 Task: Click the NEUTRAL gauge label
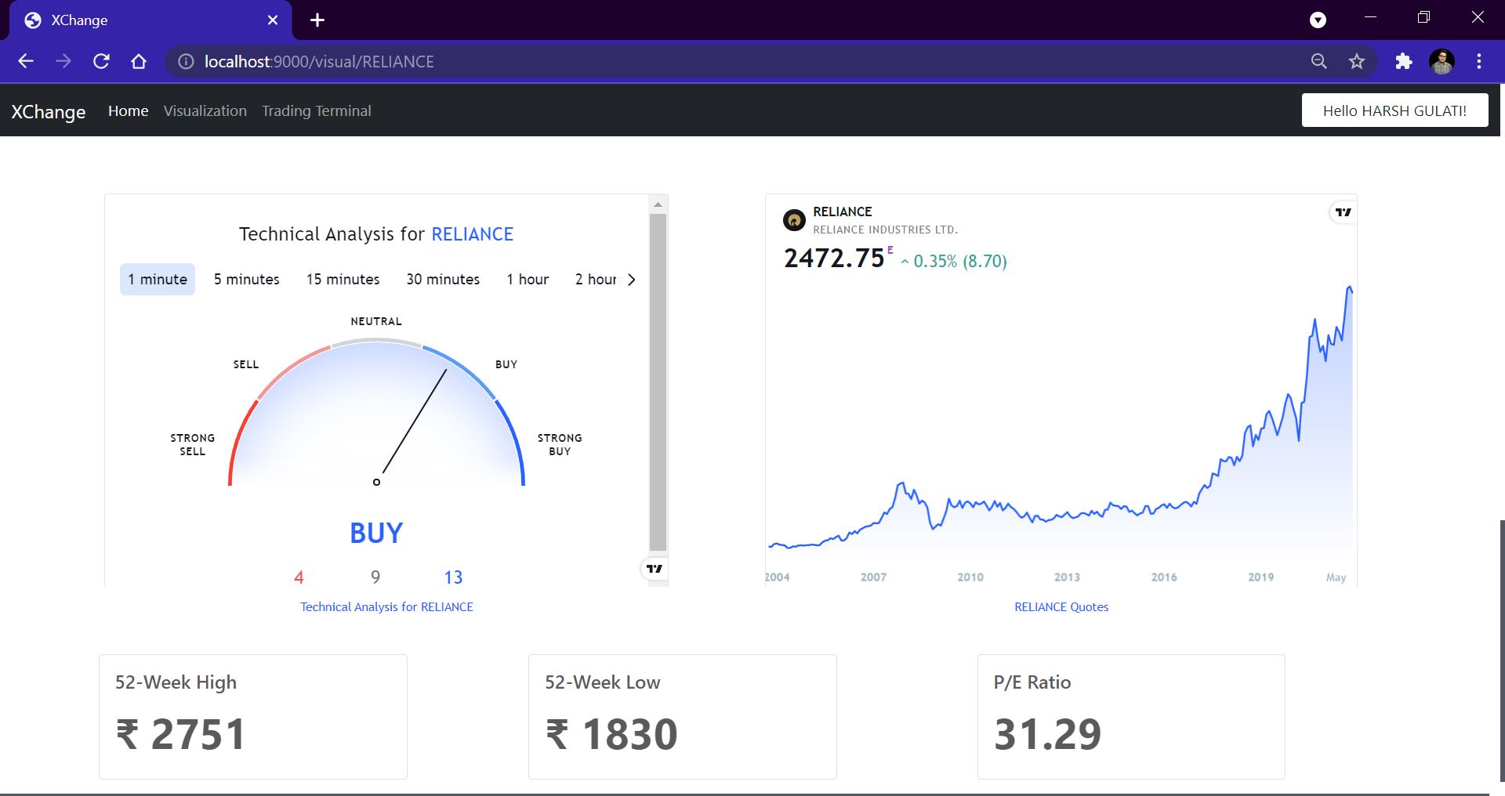pyautogui.click(x=376, y=321)
